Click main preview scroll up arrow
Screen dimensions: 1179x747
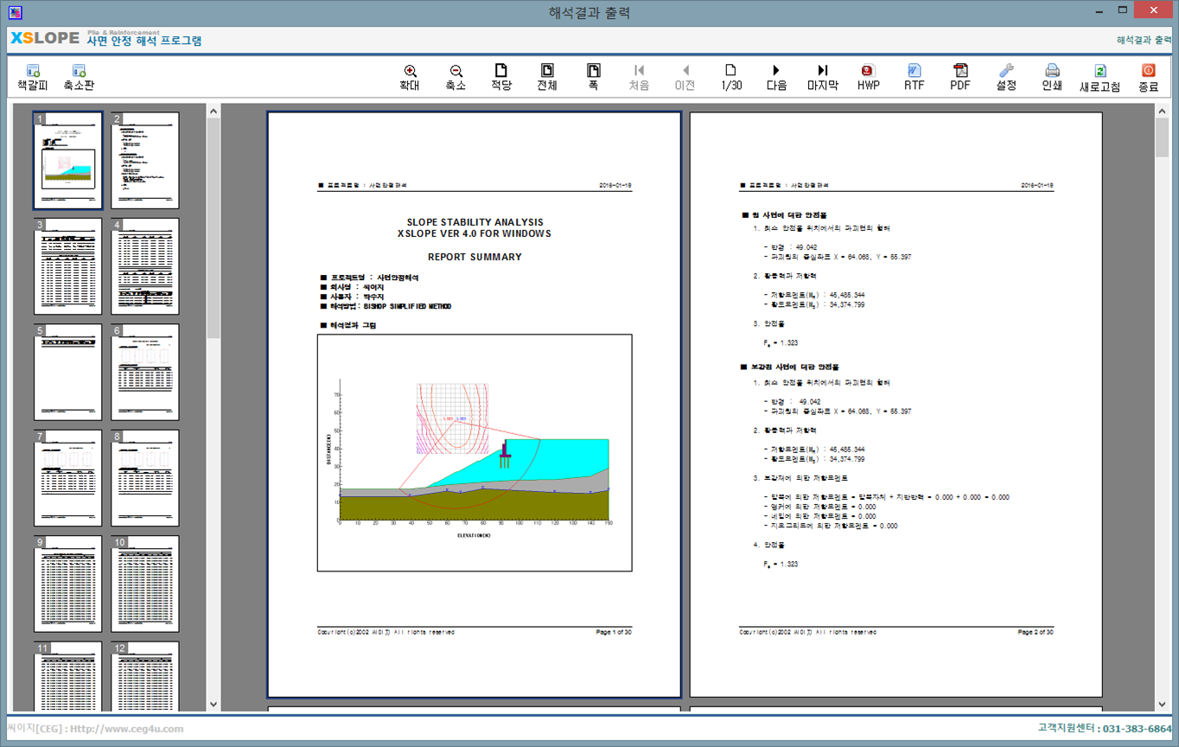(x=1163, y=111)
